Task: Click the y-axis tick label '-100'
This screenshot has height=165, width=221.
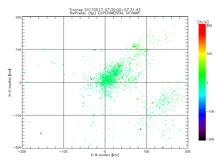Action: 17,116
